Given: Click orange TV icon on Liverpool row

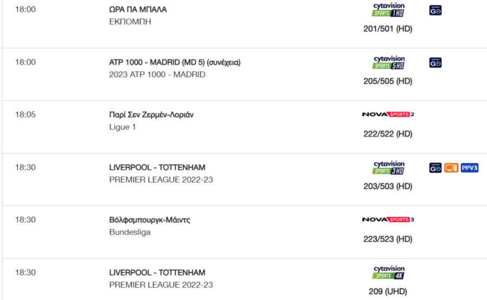Looking at the screenshot, I should [x=451, y=168].
